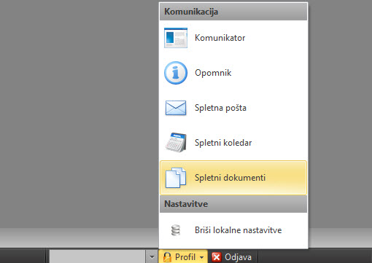This screenshot has height=263, width=372.
Task: Click the blue info icon for Opomnik
Action: [x=176, y=73]
